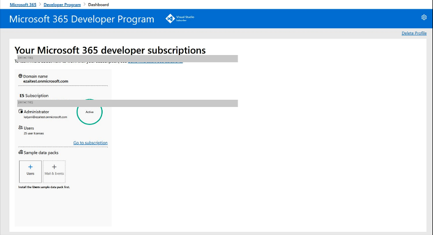Add the Users sample data pack

pos(30,171)
